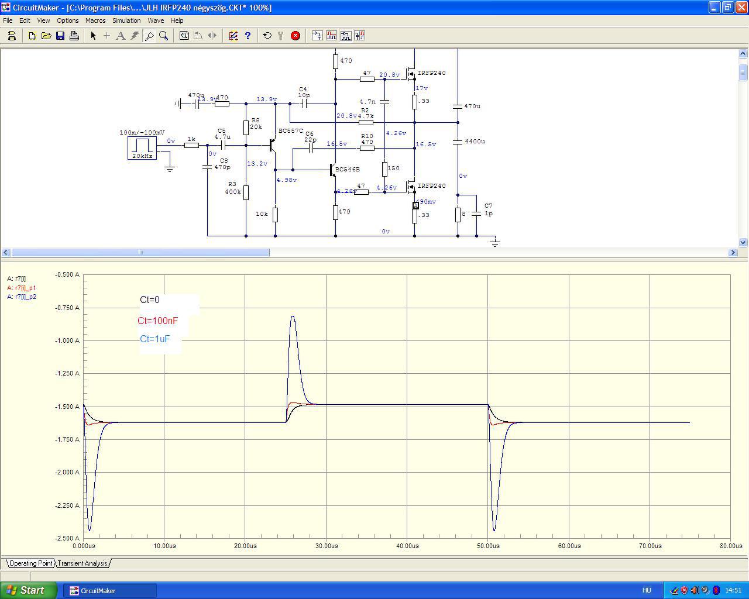The height and width of the screenshot is (599, 749).
Task: Open the Simulation menu
Action: (x=126, y=20)
